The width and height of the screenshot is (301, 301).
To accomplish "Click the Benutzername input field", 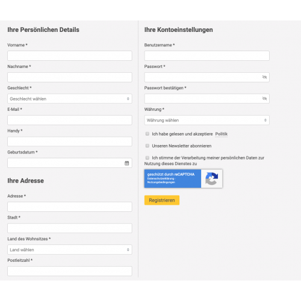I will point(206,55).
